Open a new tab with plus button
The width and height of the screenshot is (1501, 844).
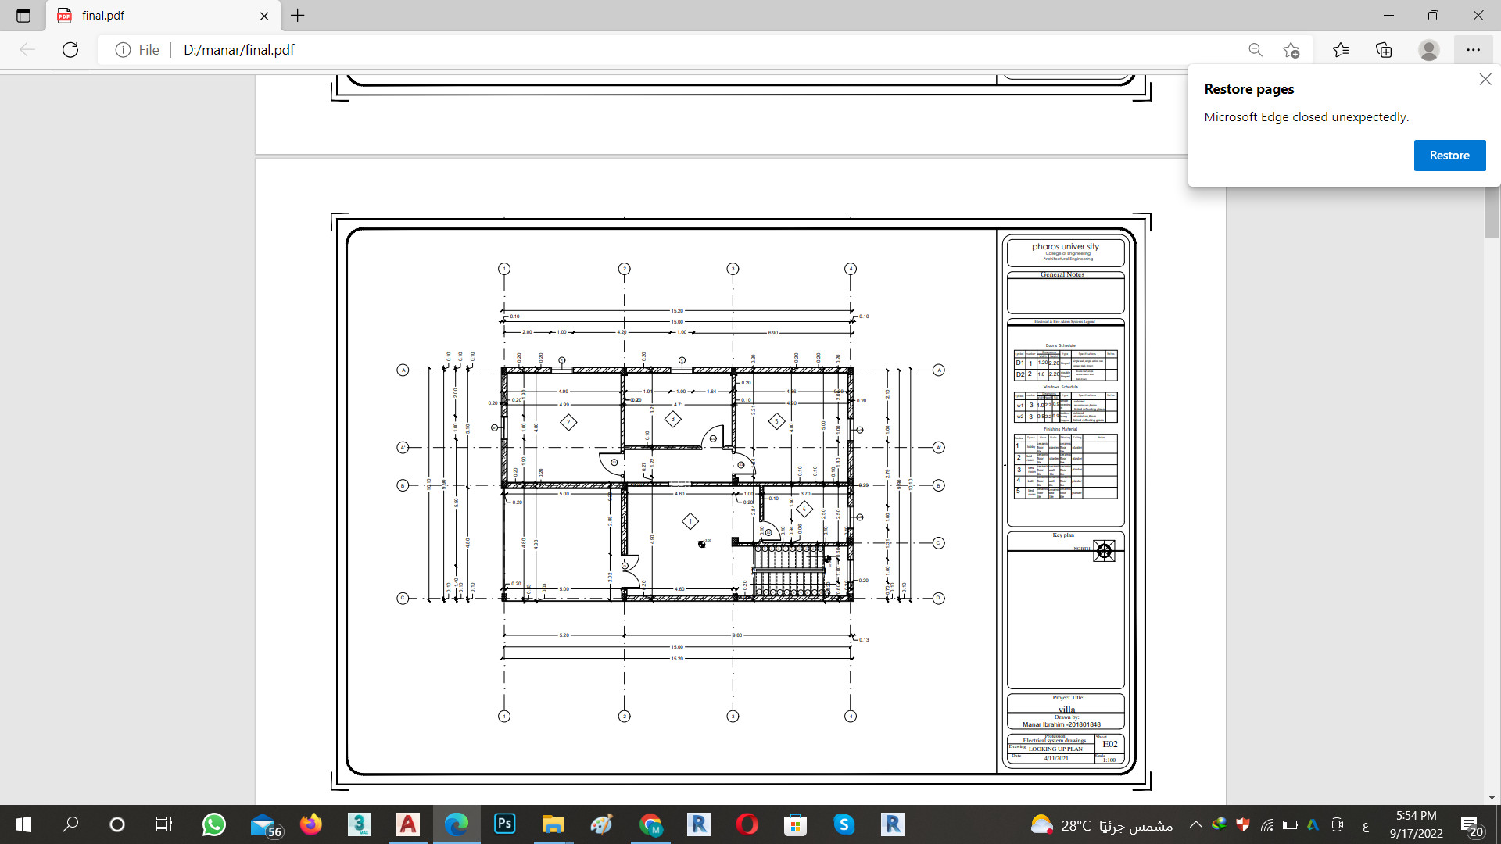coord(298,16)
